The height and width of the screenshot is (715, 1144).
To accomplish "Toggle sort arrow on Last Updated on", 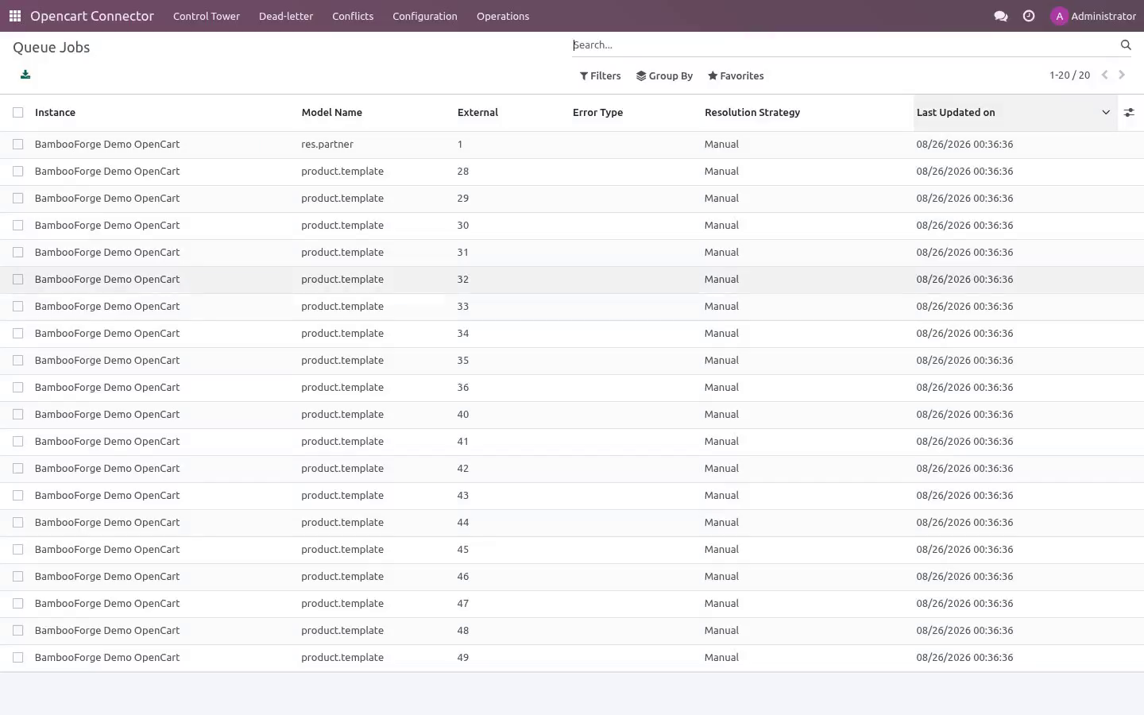I will click(x=1106, y=113).
